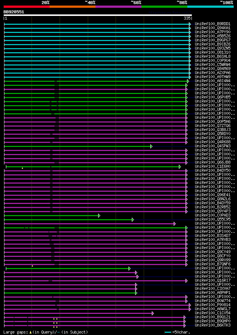Click the short green alignment bar for Q4SPW3
The height and width of the screenshot is (335, 237).
(x=77, y=146)
